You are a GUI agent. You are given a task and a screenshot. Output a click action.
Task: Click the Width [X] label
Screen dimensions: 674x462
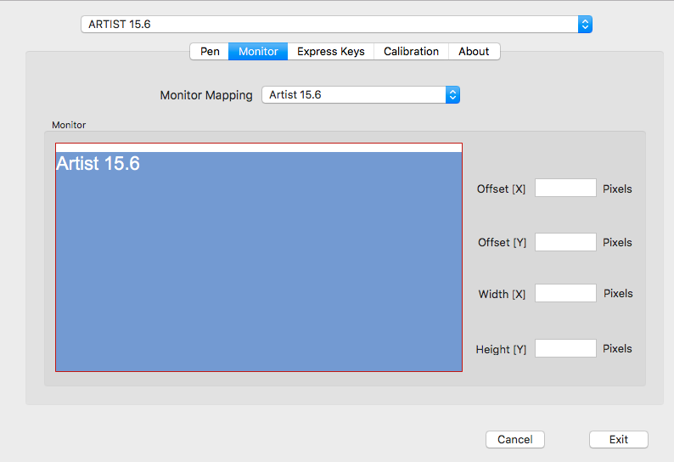502,294
